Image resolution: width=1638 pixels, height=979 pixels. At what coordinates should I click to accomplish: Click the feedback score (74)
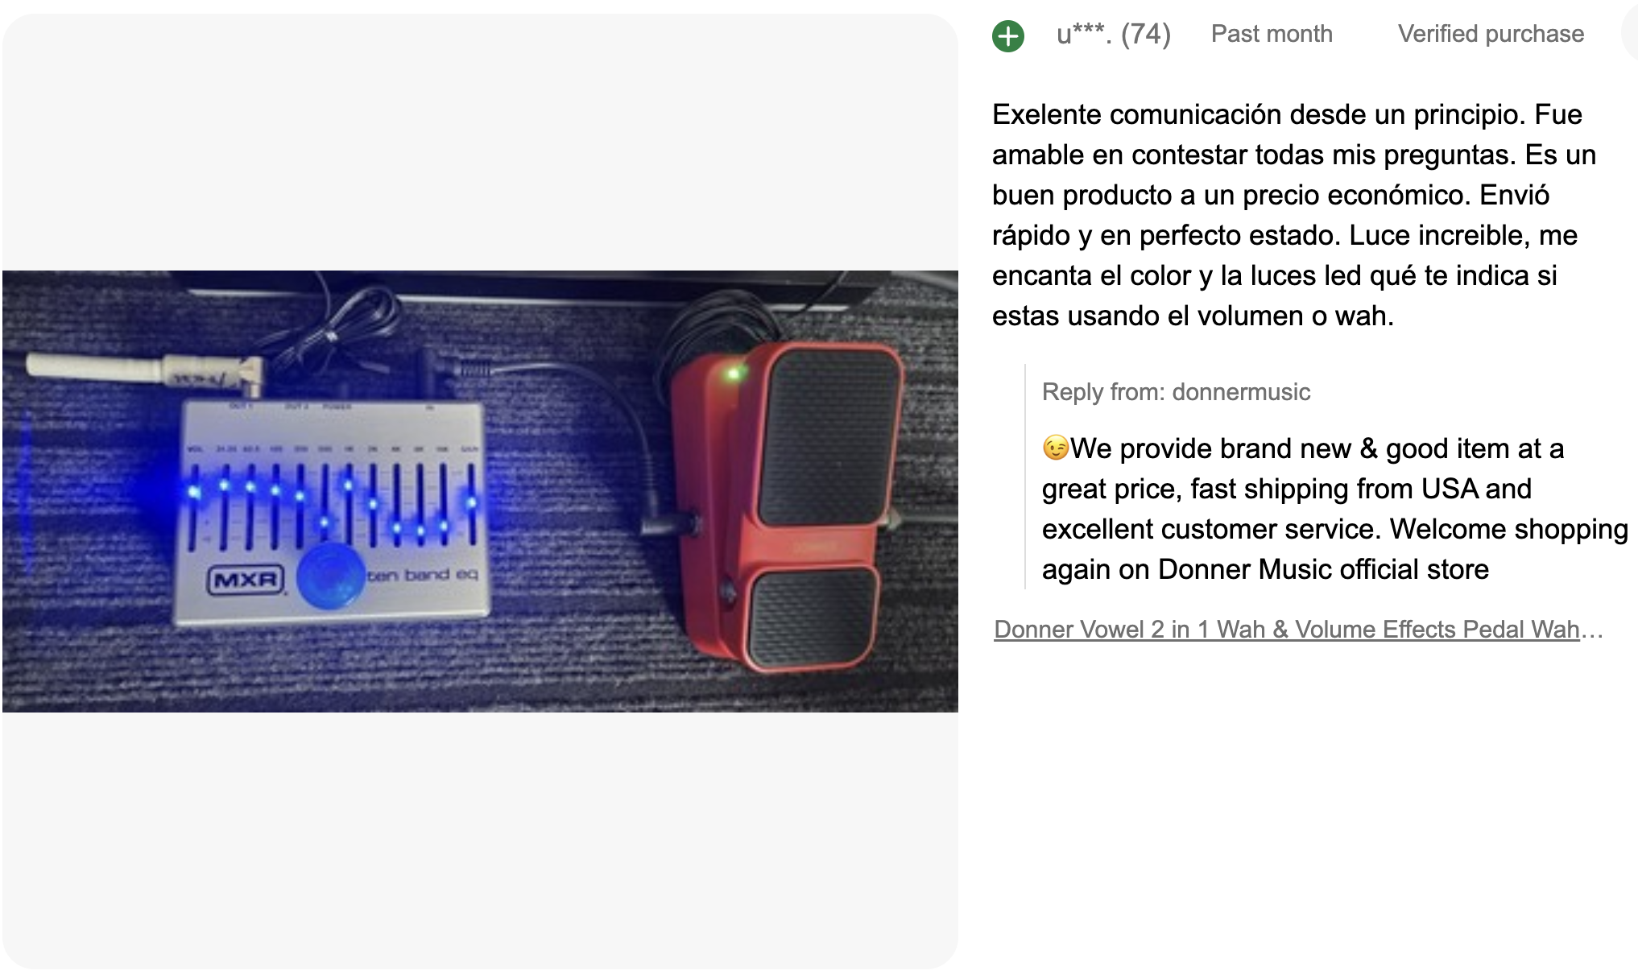click(1146, 34)
